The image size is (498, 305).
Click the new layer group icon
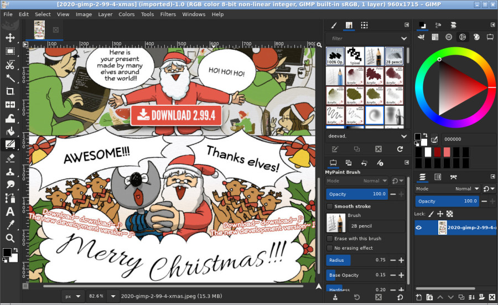(429, 297)
